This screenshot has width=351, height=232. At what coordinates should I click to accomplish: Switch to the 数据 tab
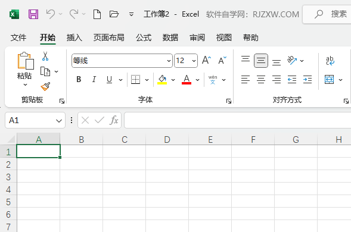point(170,37)
